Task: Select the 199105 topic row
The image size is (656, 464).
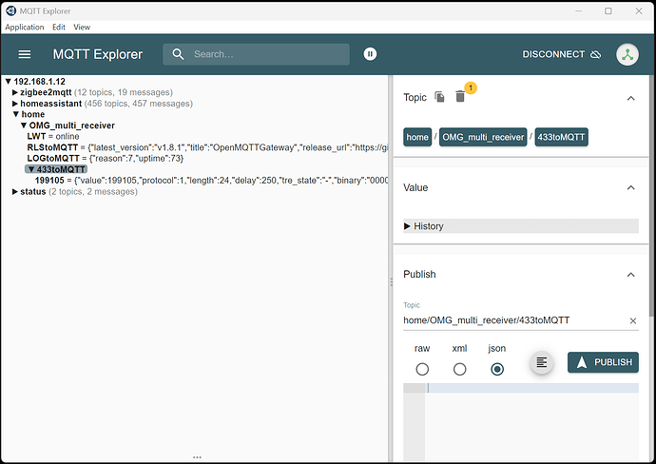Action: [211, 181]
